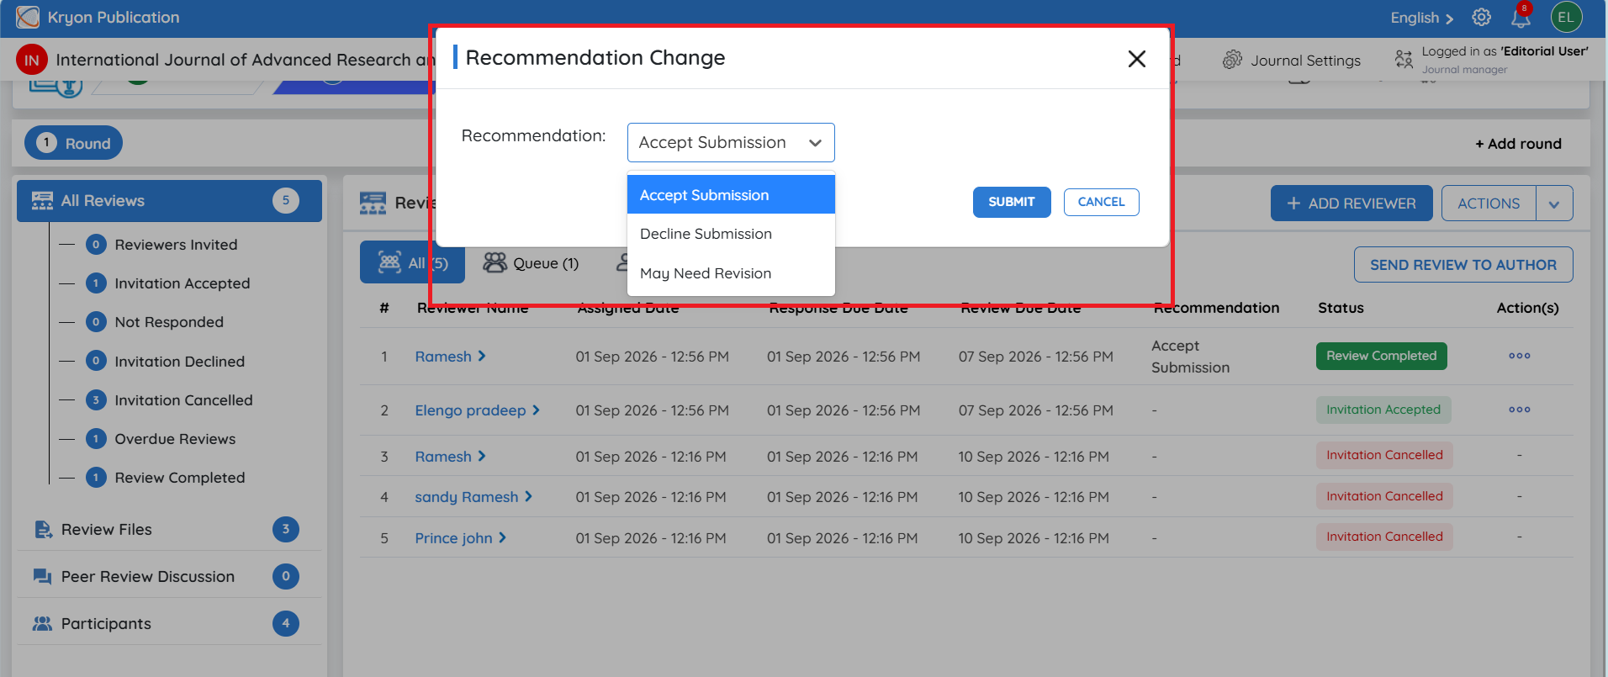1608x677 pixels.
Task: Click the IN journal badge icon
Action: [x=32, y=60]
